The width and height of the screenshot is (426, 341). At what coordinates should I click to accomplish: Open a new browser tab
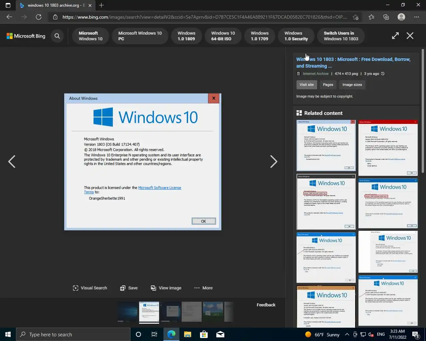[101, 5]
